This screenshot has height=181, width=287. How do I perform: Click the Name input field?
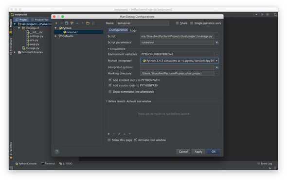pyautogui.click(x=143, y=23)
